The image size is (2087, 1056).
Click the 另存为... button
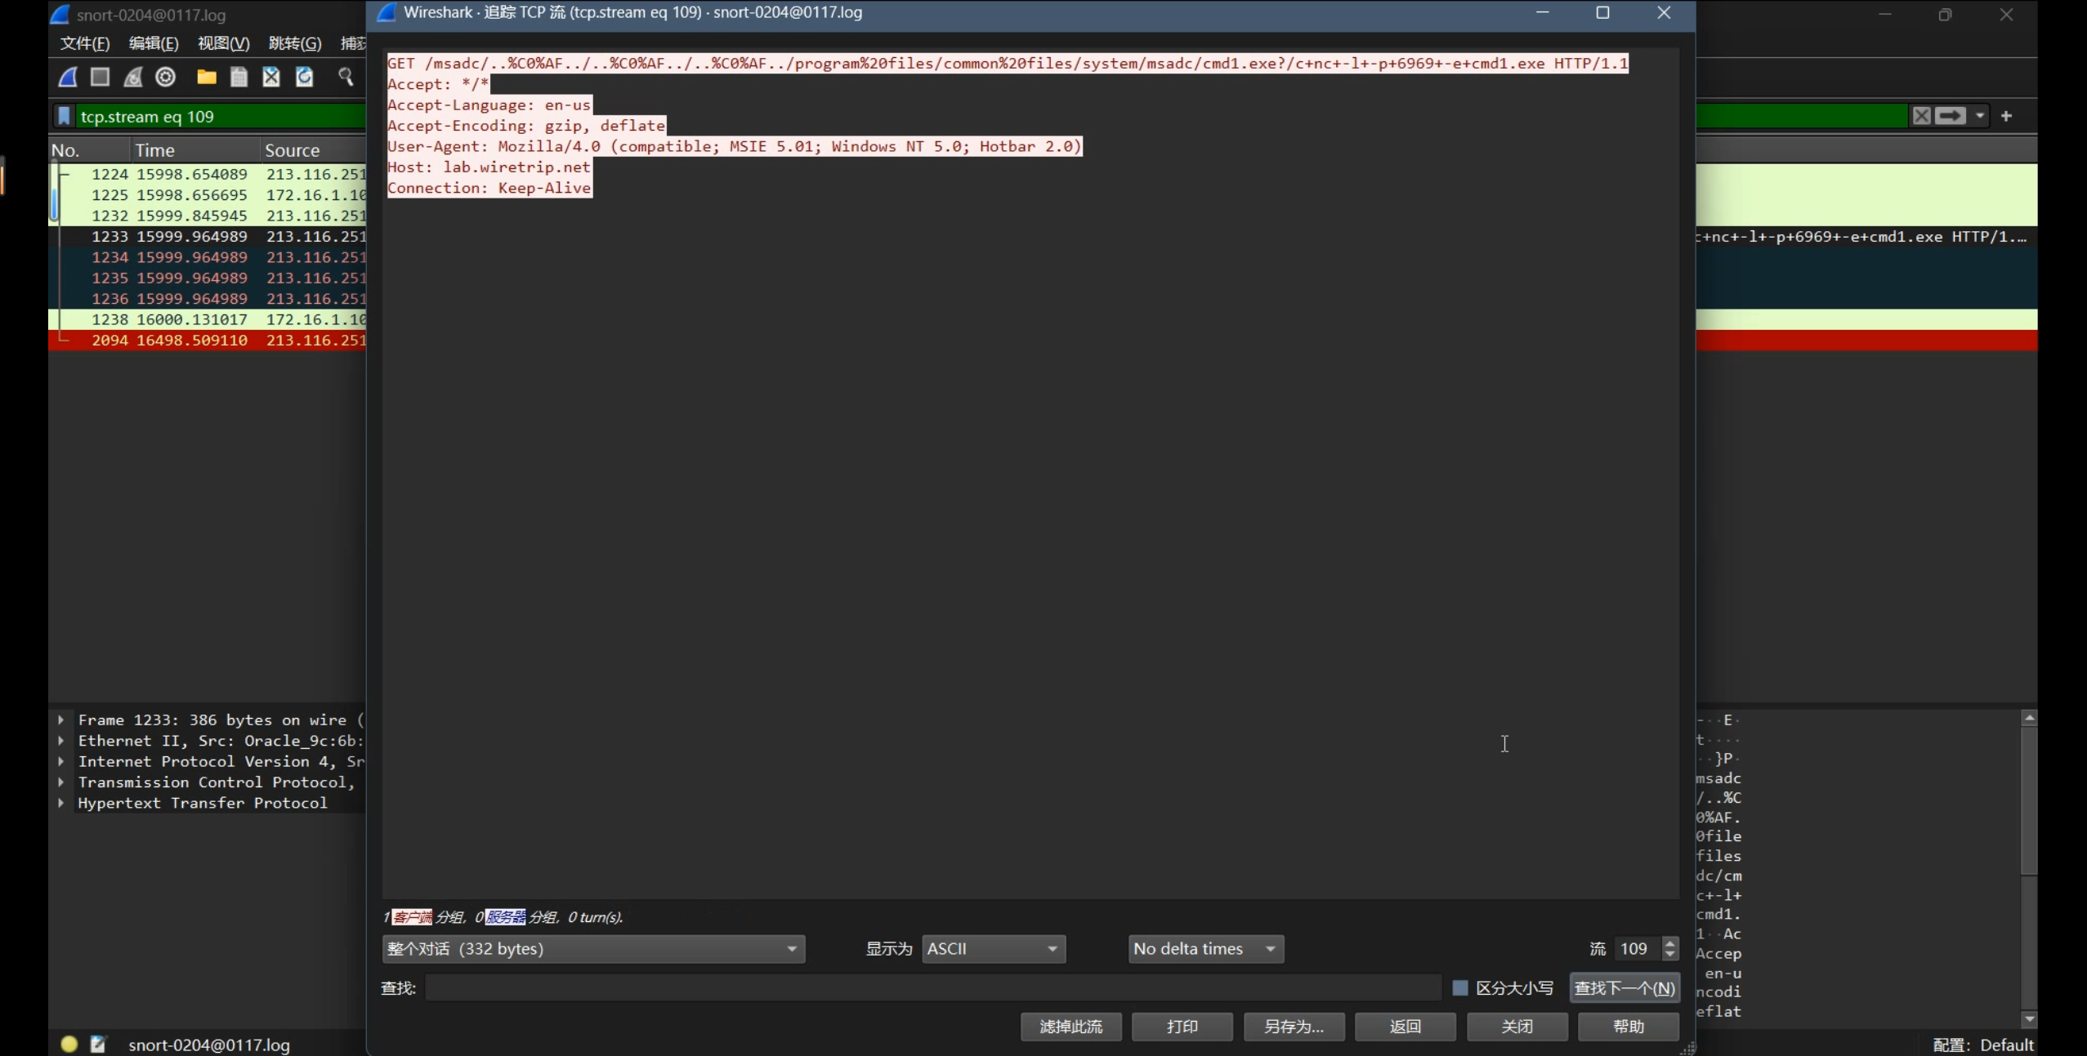(x=1294, y=1027)
